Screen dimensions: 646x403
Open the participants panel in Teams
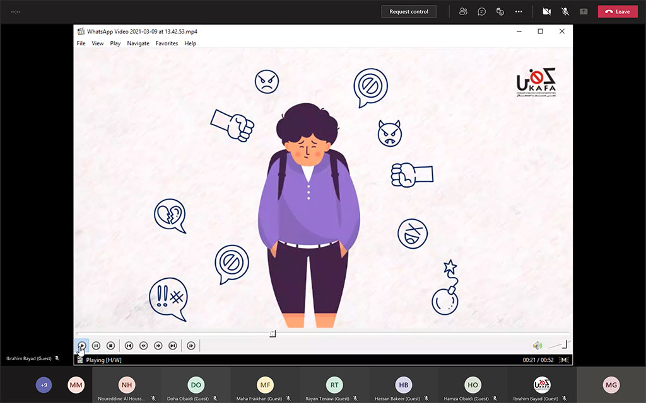464,11
